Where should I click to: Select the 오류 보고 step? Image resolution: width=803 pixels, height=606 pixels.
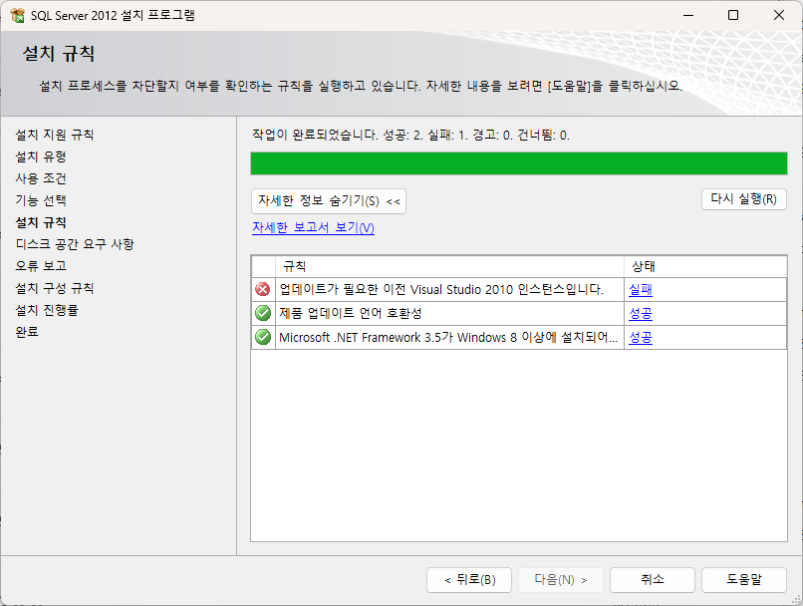click(41, 266)
